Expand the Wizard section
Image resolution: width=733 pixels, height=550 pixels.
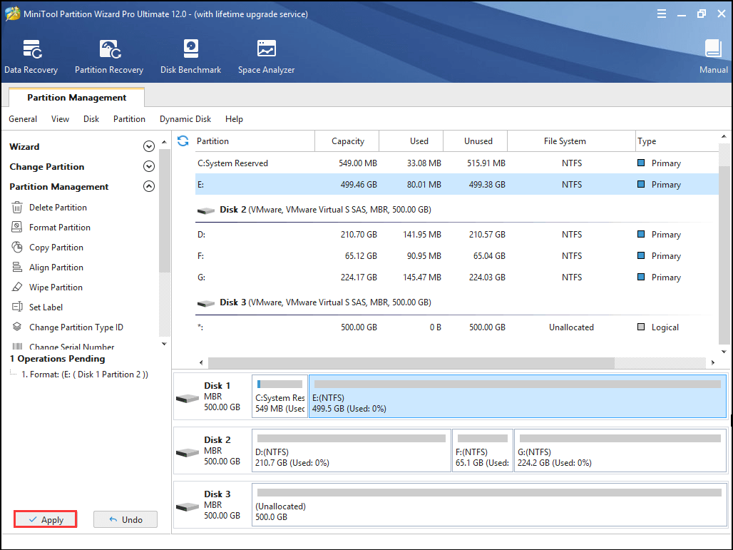[148, 147]
